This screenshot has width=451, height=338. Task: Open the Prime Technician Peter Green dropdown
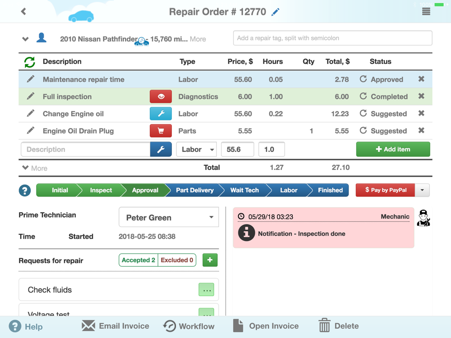tap(169, 217)
